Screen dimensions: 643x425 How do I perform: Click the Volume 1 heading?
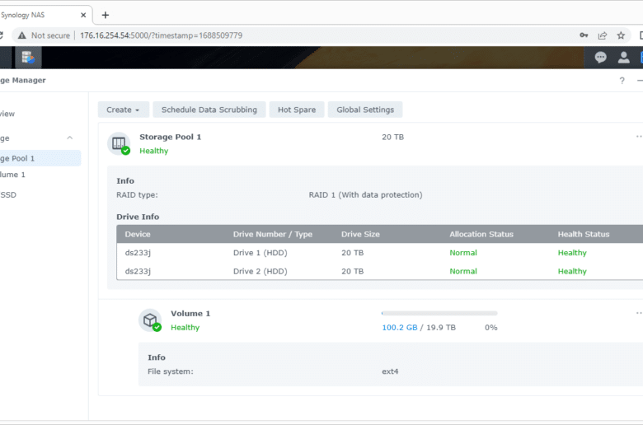190,314
